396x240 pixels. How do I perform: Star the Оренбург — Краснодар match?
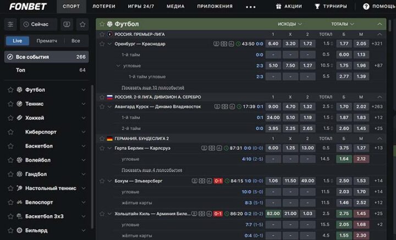(102, 44)
